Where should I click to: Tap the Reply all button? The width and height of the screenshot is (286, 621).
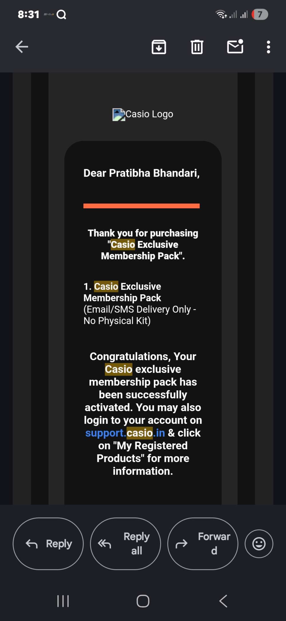click(x=126, y=544)
